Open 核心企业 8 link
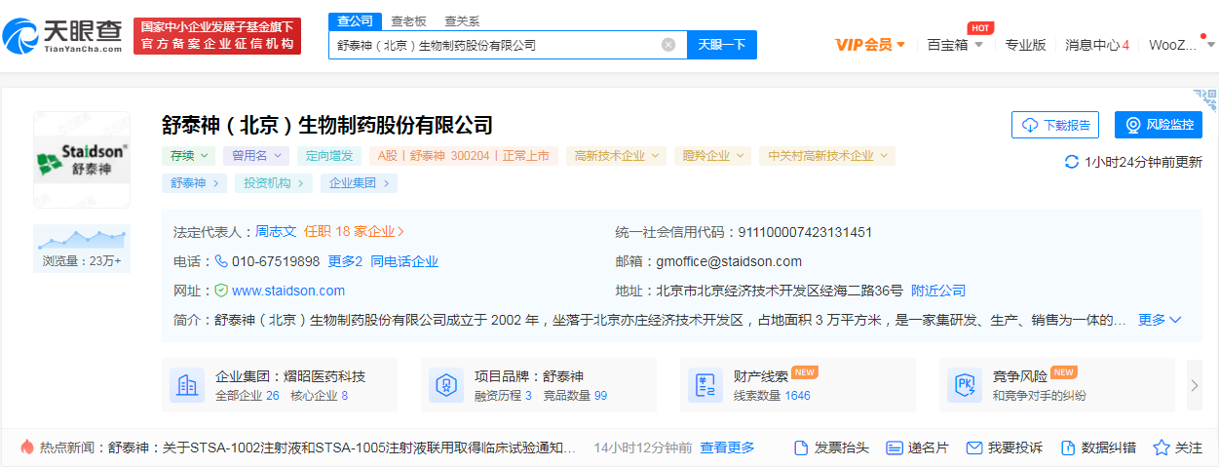This screenshot has height=467, width=1219. [319, 396]
